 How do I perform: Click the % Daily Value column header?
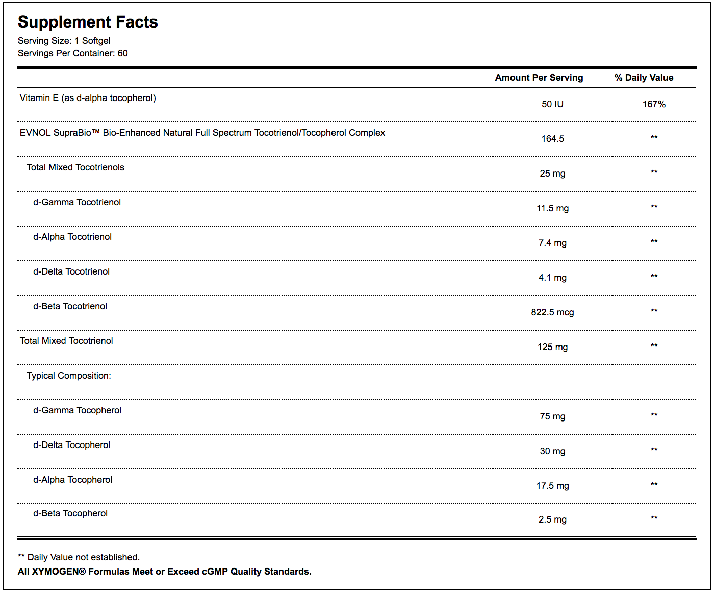[644, 78]
